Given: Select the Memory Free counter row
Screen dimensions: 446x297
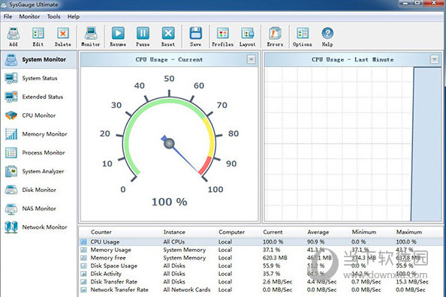Looking at the screenshot, I should 261,258.
